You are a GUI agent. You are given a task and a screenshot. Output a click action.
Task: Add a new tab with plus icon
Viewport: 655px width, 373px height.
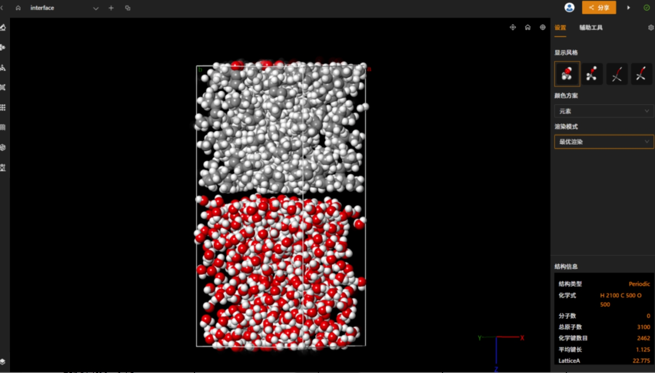[x=111, y=8]
